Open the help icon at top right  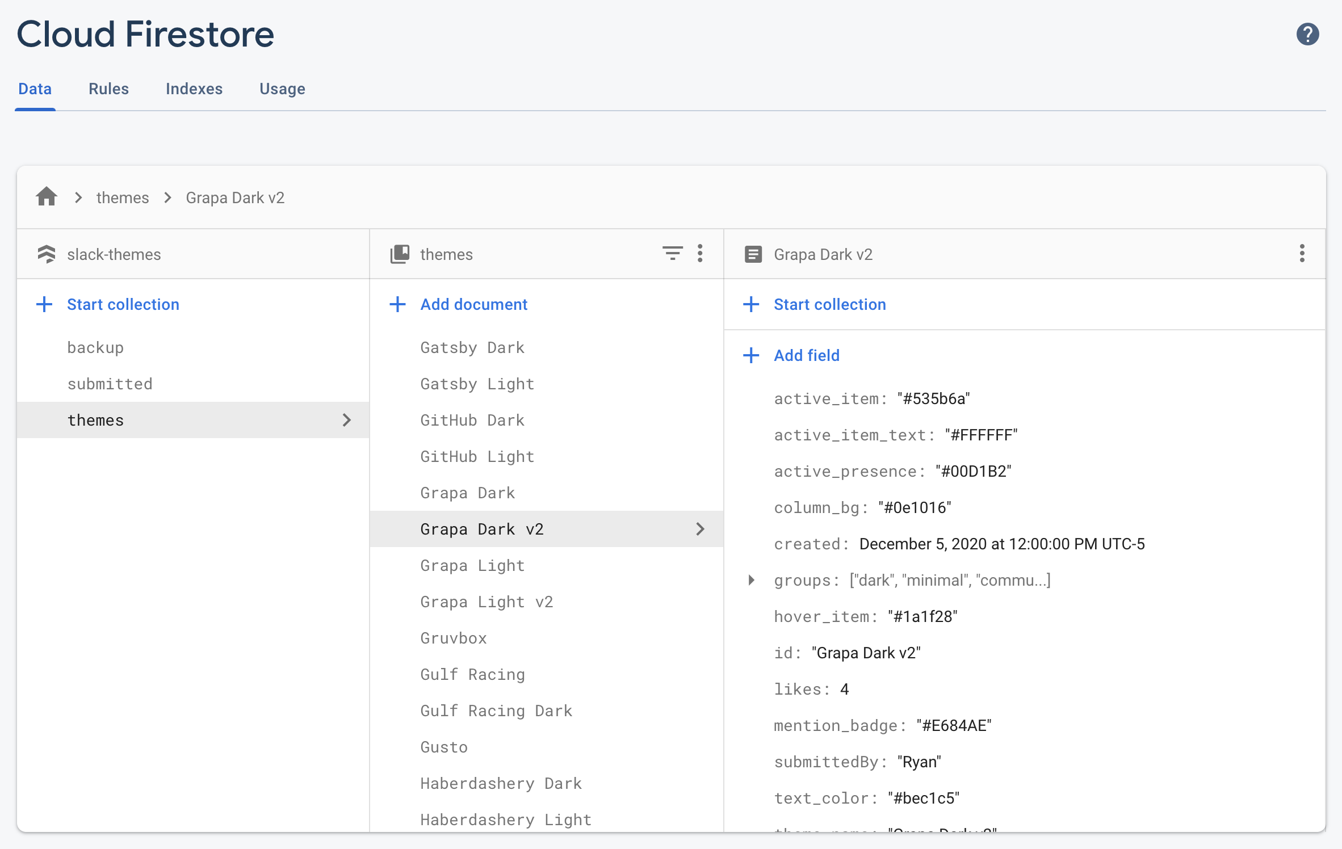click(1307, 34)
